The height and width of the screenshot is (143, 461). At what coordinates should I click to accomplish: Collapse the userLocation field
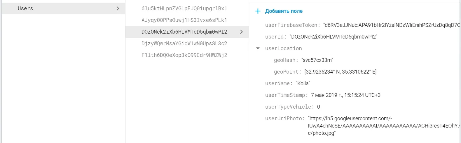click(258, 48)
